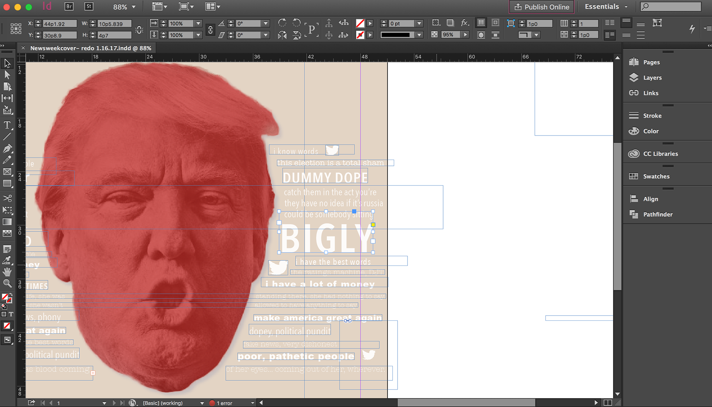Enable Wrap around bounding box

(495, 23)
